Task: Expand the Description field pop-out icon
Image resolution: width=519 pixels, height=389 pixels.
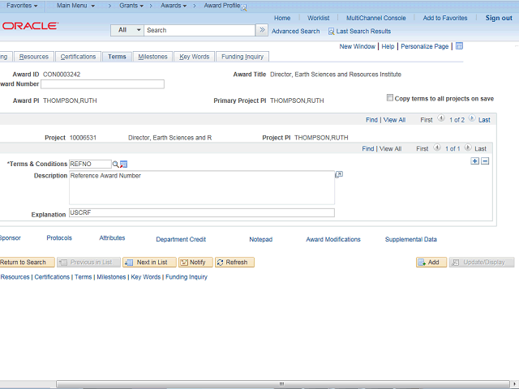Action: [x=339, y=174]
